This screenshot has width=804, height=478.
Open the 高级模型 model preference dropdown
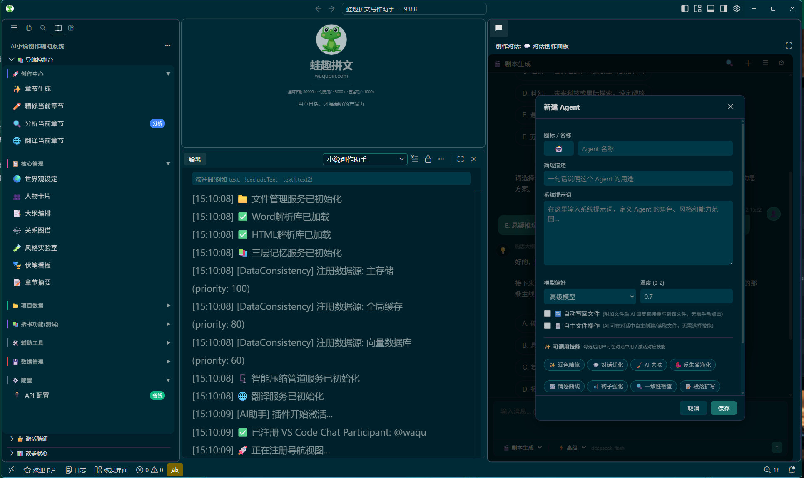click(590, 297)
